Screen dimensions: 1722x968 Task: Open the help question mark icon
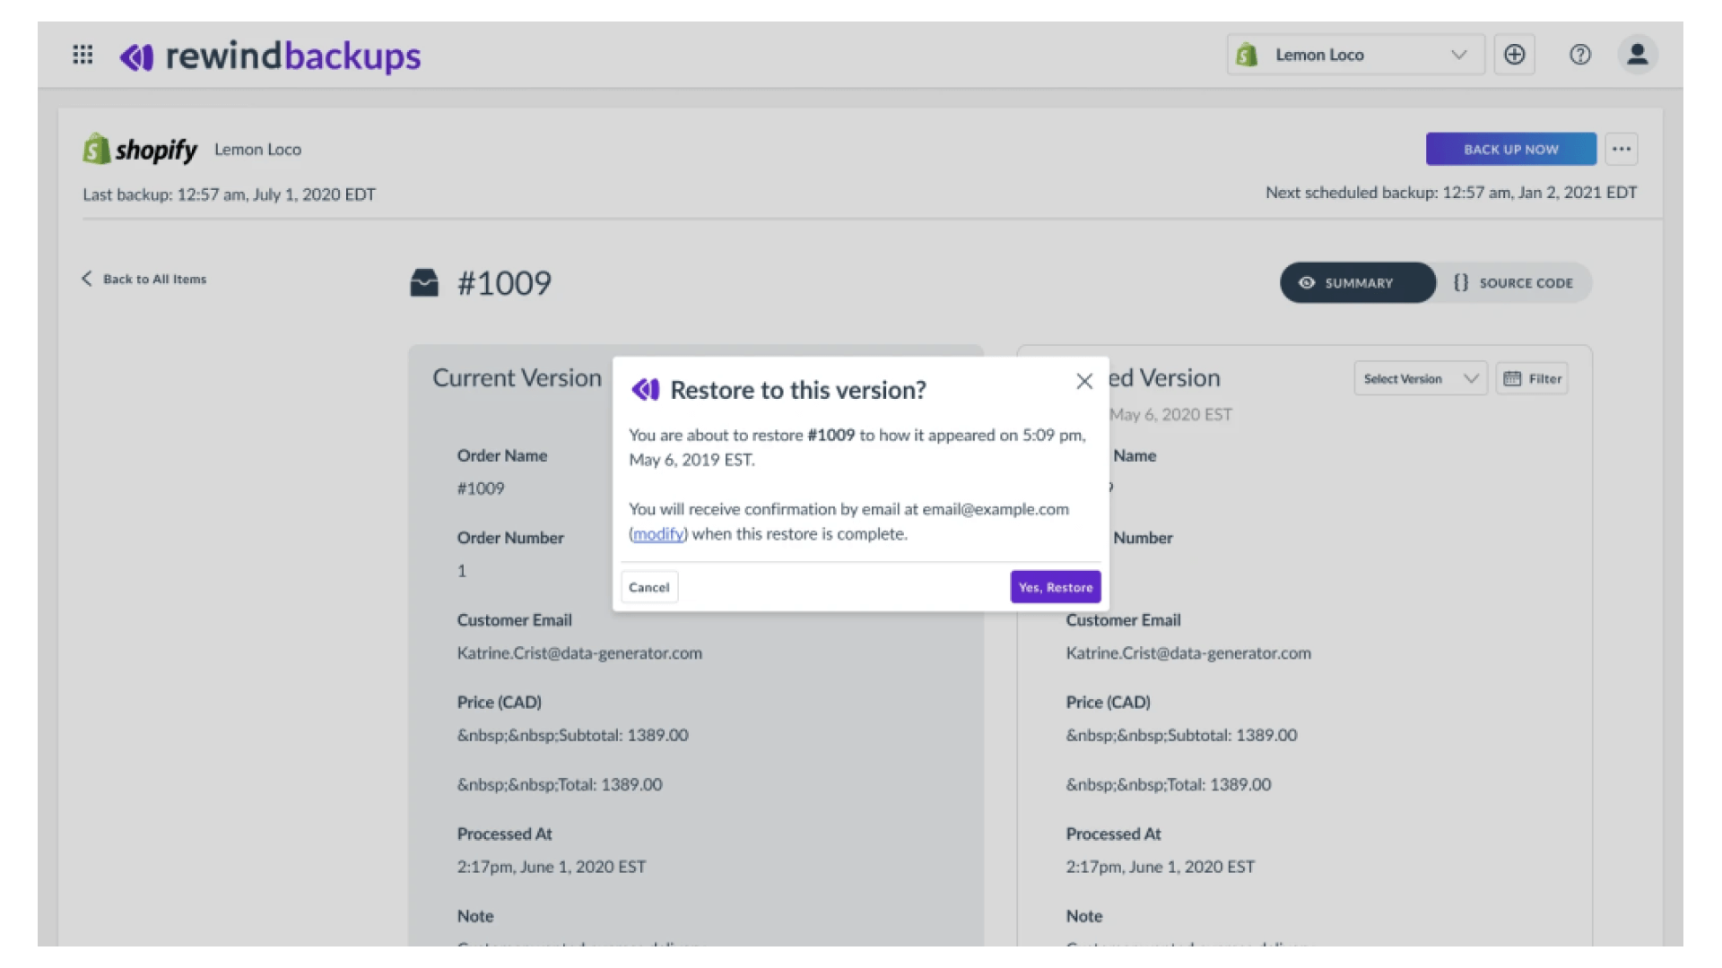[1579, 55]
